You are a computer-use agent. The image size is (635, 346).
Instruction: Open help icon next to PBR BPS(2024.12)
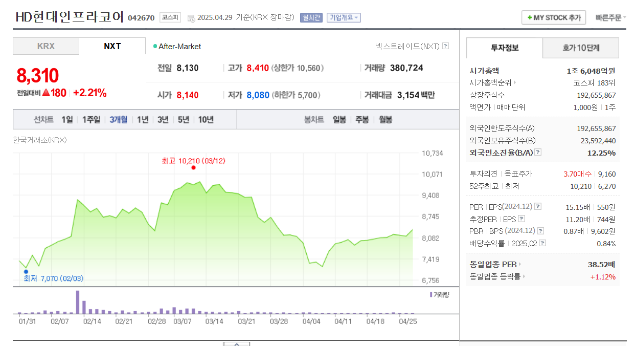coord(540,231)
